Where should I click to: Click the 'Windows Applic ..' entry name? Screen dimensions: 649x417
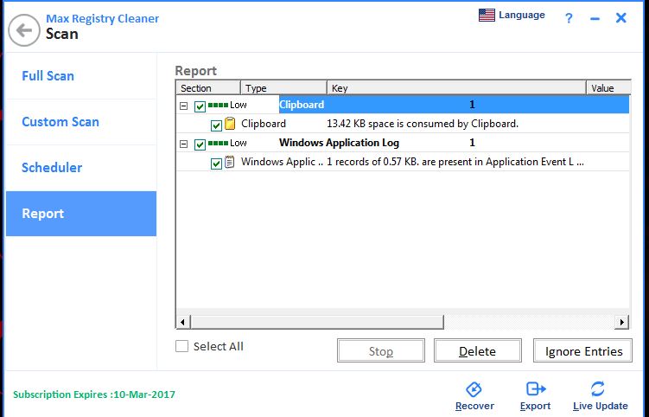point(282,162)
